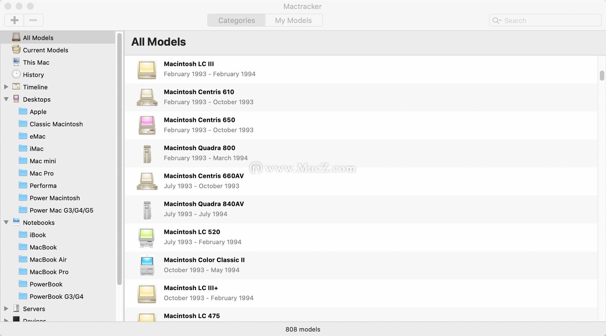Click the search magnifier icon
The width and height of the screenshot is (606, 336).
[x=497, y=20]
